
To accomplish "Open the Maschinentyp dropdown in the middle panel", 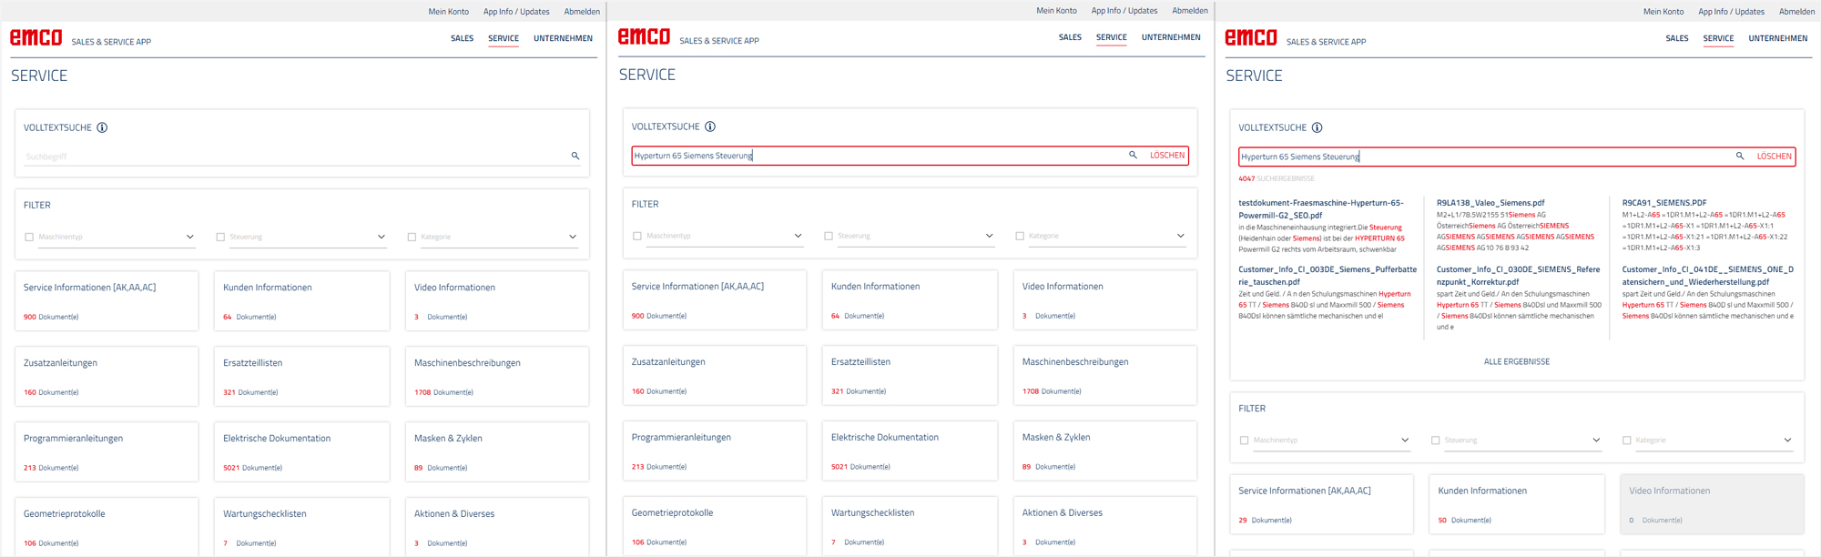I will pyautogui.click(x=798, y=236).
